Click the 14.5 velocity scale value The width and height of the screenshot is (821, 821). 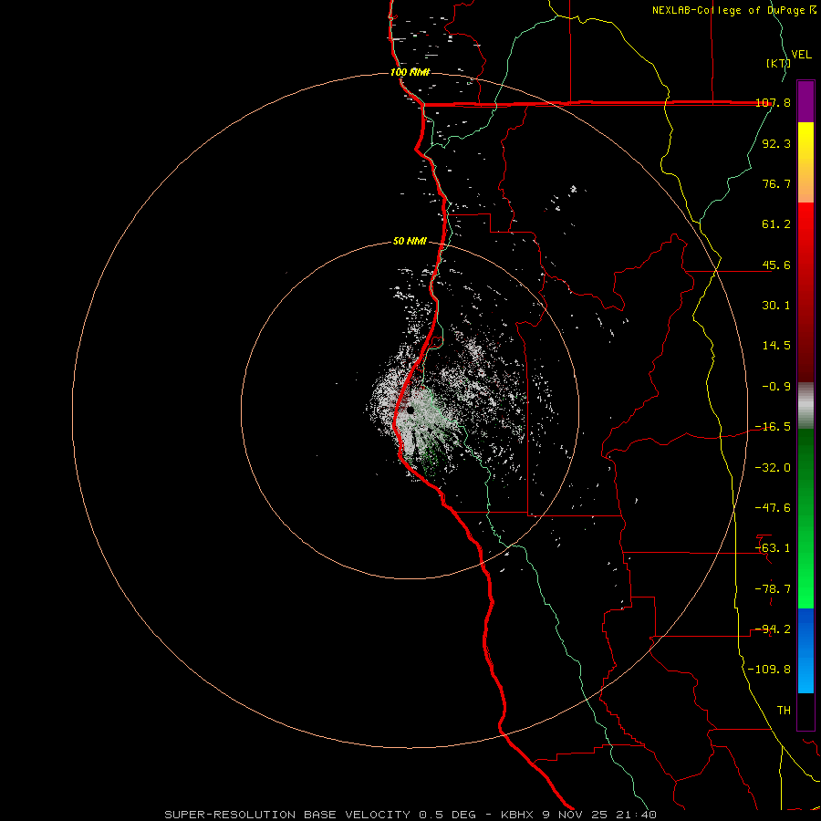(x=776, y=346)
